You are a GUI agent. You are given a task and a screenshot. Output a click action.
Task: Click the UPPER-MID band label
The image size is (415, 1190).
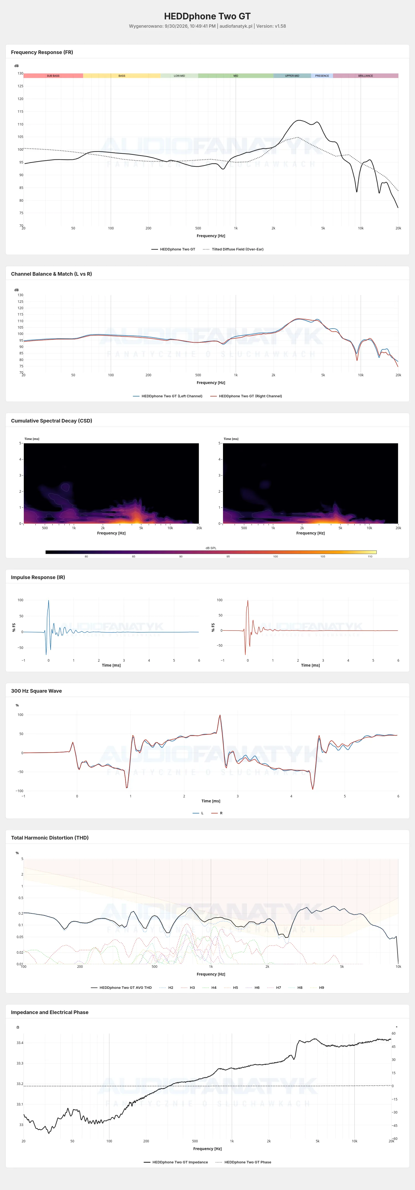coord(292,76)
